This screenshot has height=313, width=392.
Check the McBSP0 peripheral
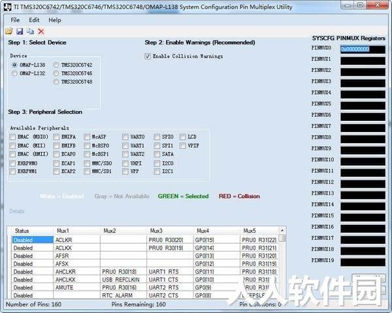click(x=87, y=146)
